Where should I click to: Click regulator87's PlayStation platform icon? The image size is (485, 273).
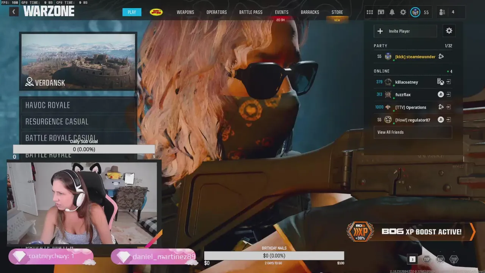coord(441,120)
